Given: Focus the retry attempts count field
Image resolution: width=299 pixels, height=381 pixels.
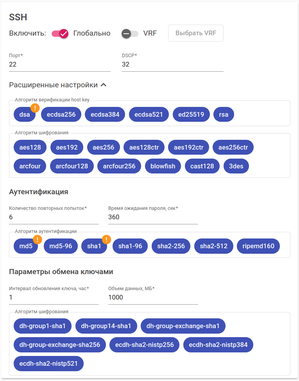Looking at the screenshot, I should coord(54,217).
